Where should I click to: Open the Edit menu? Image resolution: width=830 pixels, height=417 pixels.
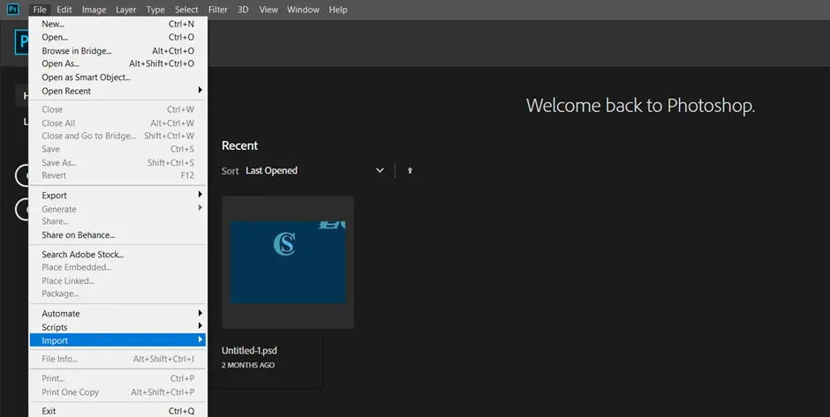point(64,10)
